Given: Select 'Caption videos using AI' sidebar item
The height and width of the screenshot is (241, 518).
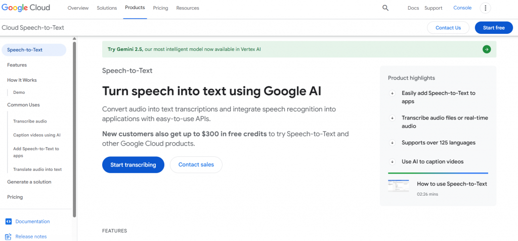Looking at the screenshot, I should (36, 135).
